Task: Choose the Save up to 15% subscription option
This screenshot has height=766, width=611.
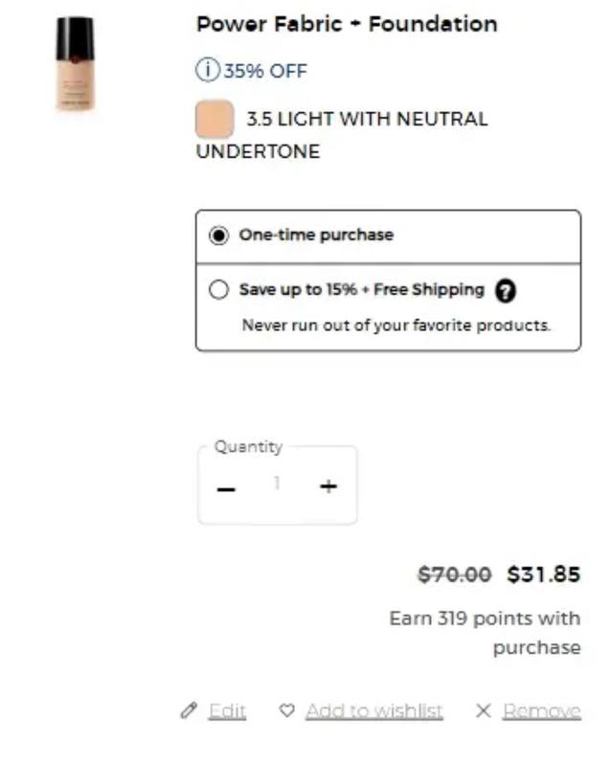Action: tap(219, 290)
